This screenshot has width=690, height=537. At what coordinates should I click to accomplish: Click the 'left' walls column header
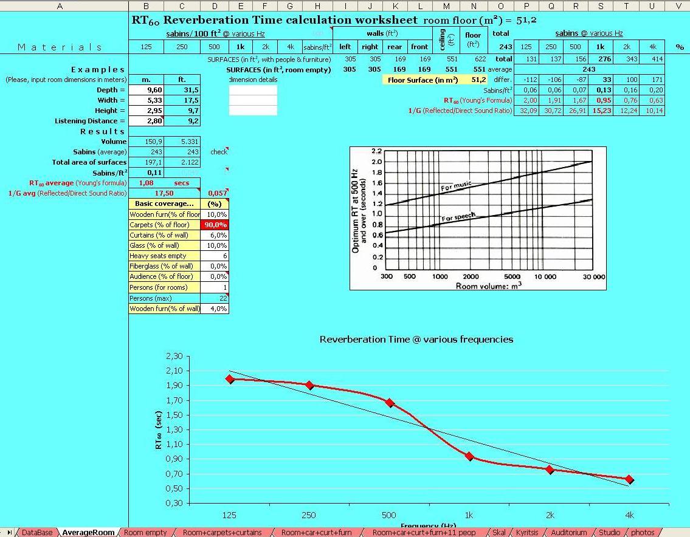coord(345,47)
